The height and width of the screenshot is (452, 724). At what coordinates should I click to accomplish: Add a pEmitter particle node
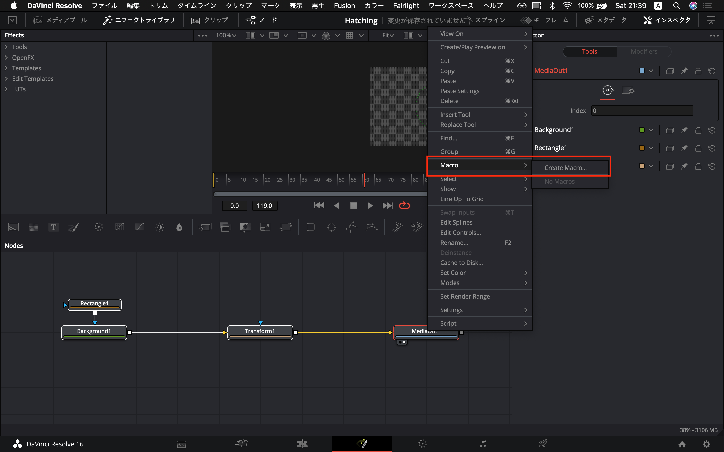pyautogui.click(x=397, y=227)
